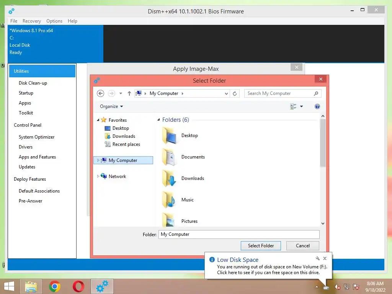Expand the My Computer tree node
The height and width of the screenshot is (294, 392).
[98, 160]
